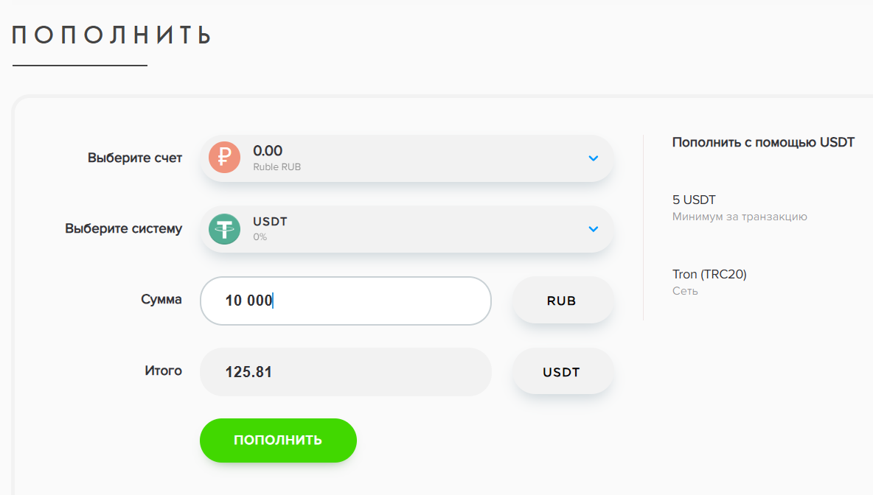The height and width of the screenshot is (495, 873).
Task: Open the Ruble RUB account selector
Action: [406, 158]
